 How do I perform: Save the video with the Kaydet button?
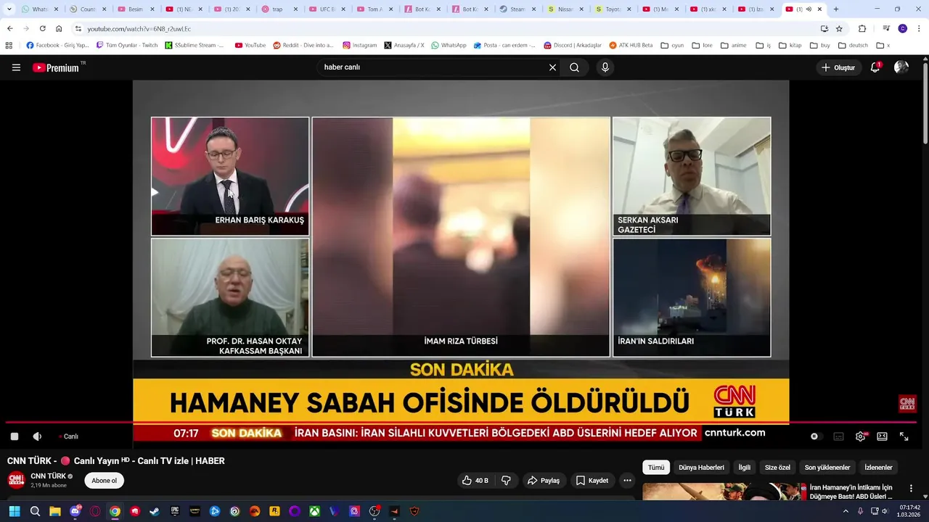click(592, 481)
